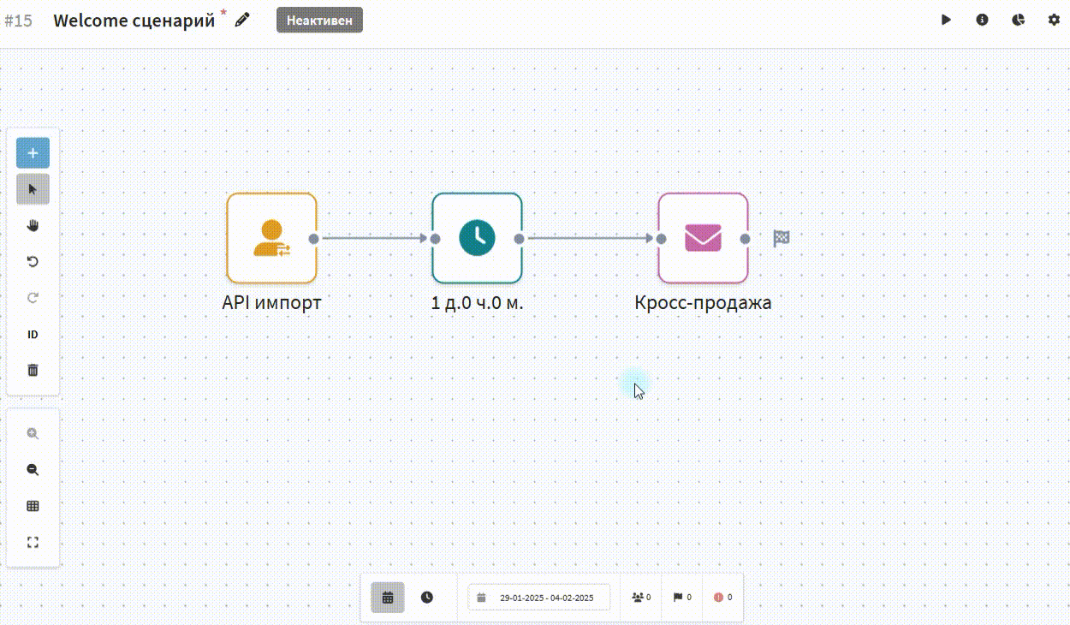Edit scenario name with pencil icon

(x=242, y=20)
